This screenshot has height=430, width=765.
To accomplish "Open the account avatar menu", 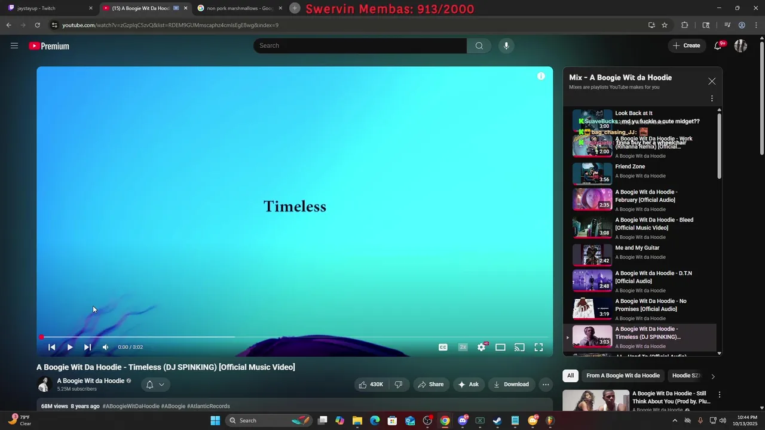I will 740,45.
